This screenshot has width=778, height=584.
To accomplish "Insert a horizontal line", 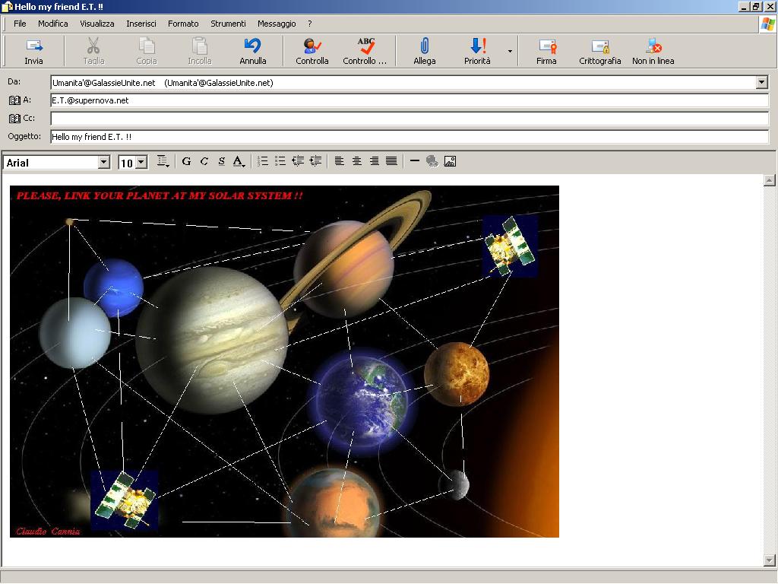I will [x=415, y=161].
